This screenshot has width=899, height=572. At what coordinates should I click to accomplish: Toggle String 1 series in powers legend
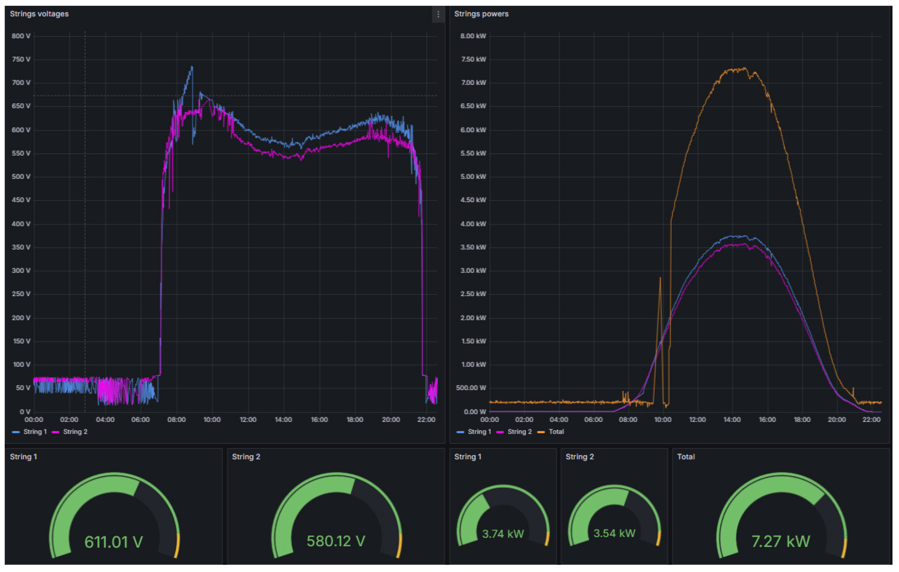coord(479,432)
